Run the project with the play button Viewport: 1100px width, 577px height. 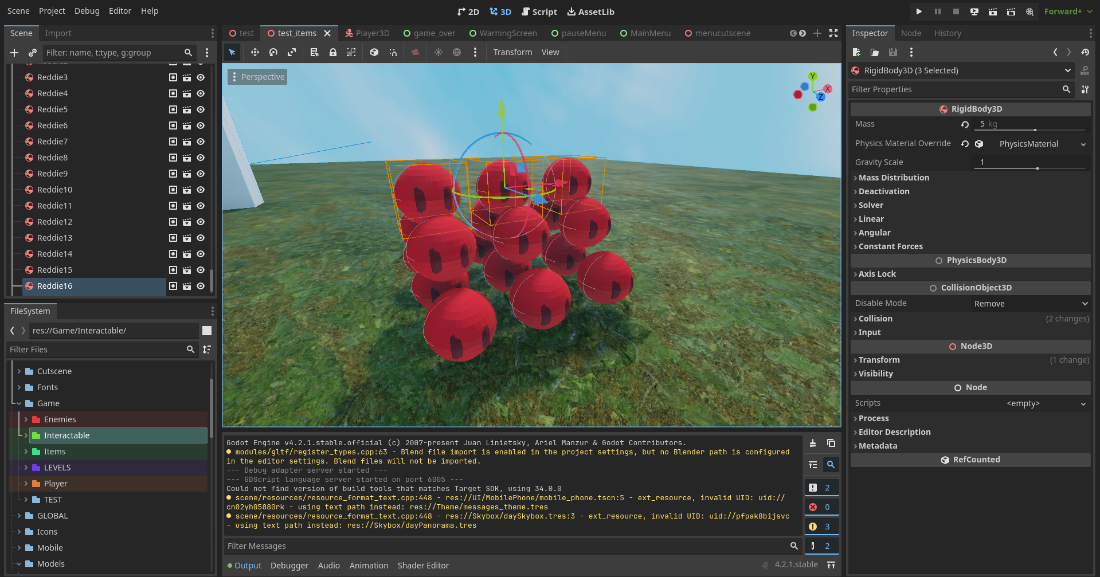[x=919, y=11]
